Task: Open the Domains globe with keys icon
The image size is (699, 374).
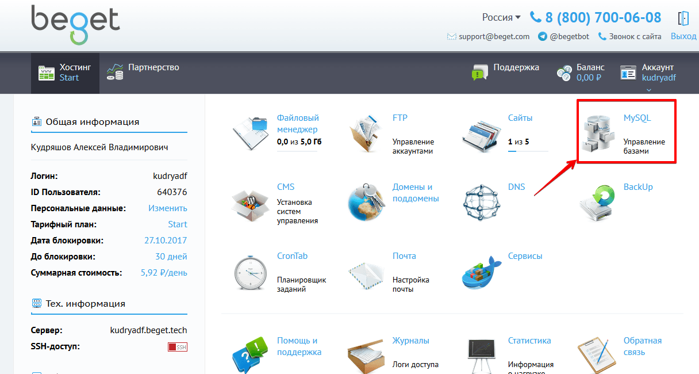Action: tap(367, 201)
